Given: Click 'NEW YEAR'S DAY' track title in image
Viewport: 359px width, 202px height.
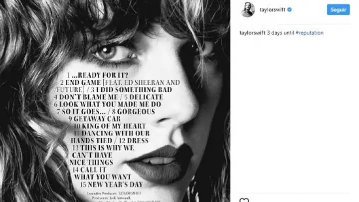Looking at the screenshot, I should tap(115, 185).
